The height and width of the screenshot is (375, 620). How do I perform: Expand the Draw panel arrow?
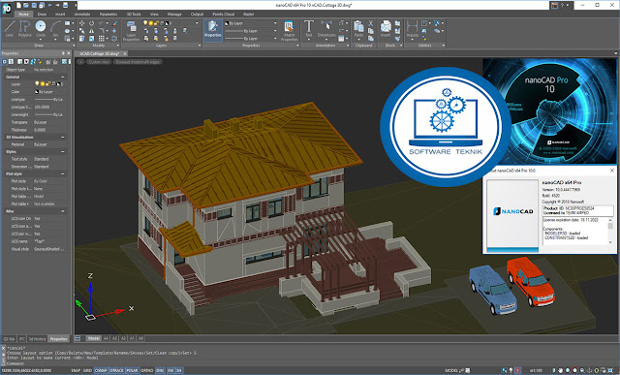[74, 46]
